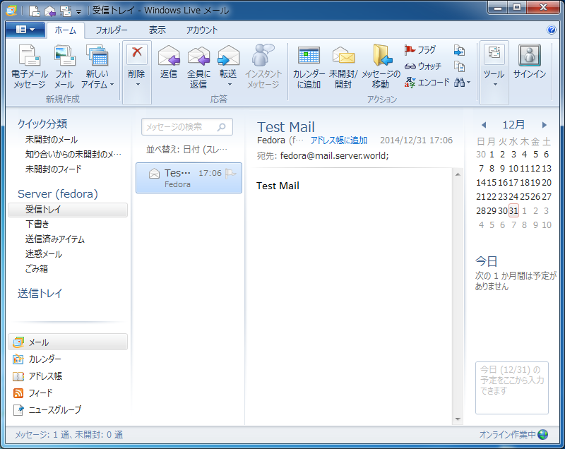Switch to the フォルダー tab
Image resolution: width=565 pixels, height=449 pixels.
[112, 30]
